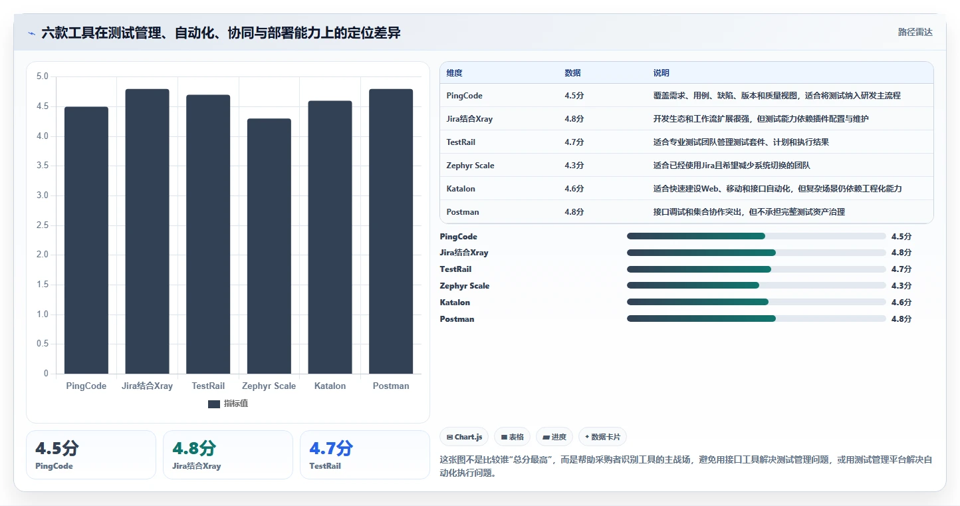The width and height of the screenshot is (960, 506).
Task: Click the TestRail progress bar
Action: pos(757,269)
